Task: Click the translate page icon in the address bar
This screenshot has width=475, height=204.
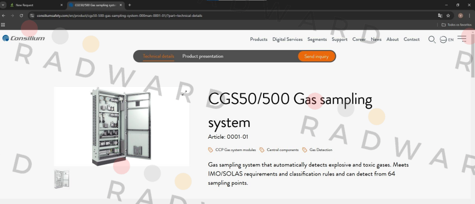Action: [440, 15]
